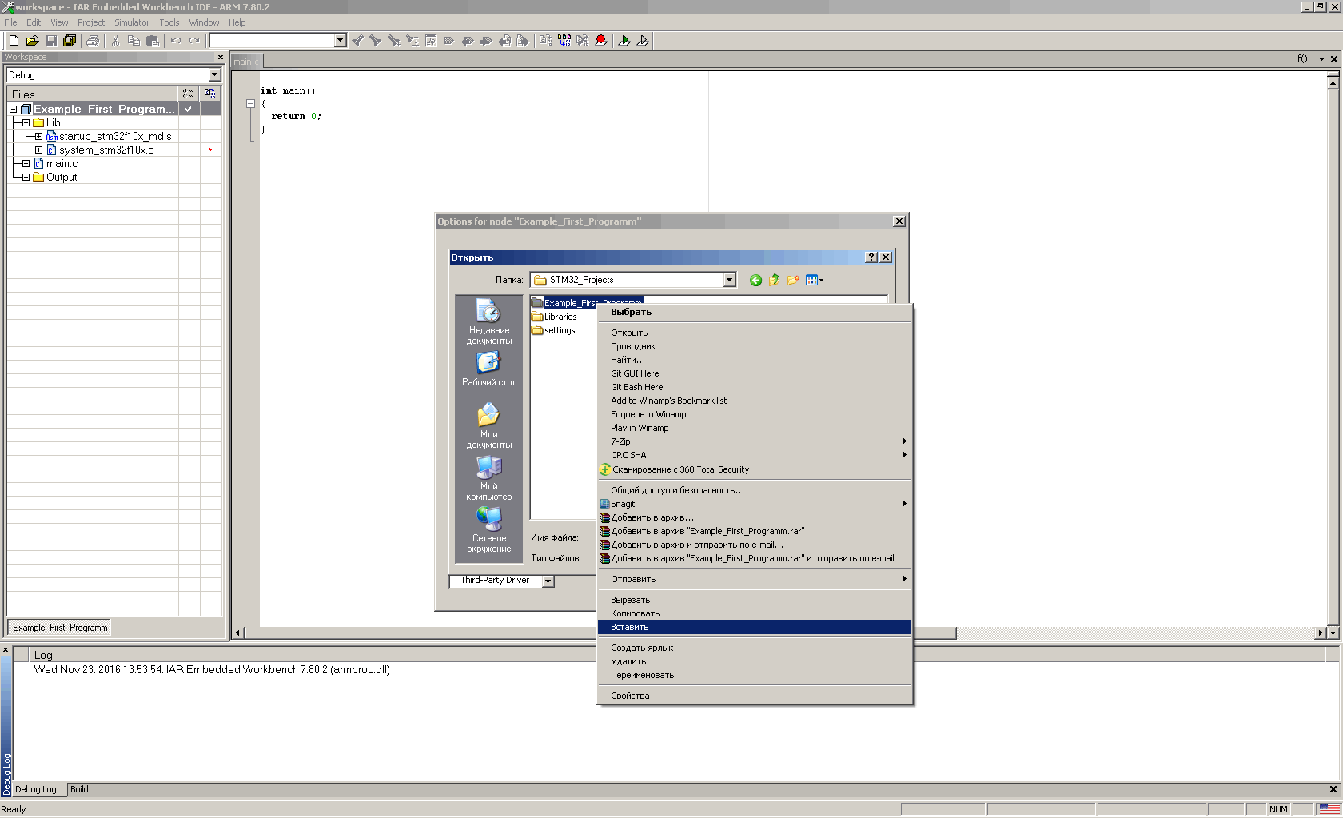The image size is (1343, 818).
Task: Toggle the checkmark beside Example_First_Program project
Action: click(x=189, y=109)
